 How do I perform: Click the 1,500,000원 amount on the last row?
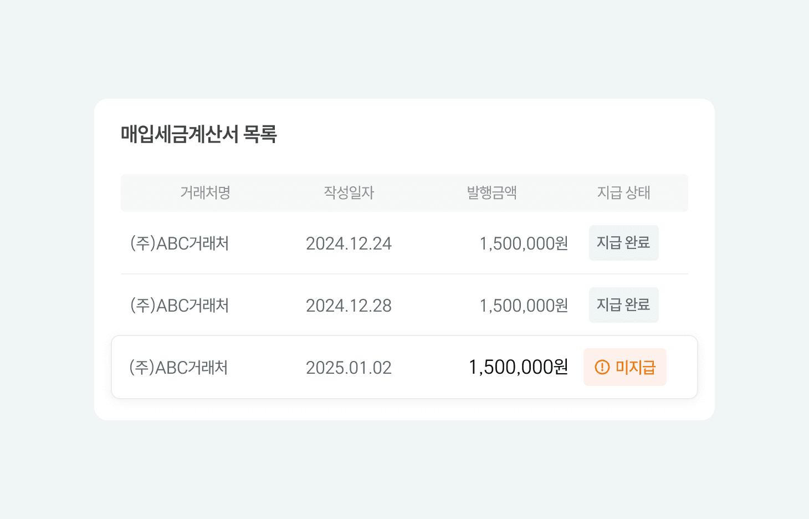click(x=519, y=367)
